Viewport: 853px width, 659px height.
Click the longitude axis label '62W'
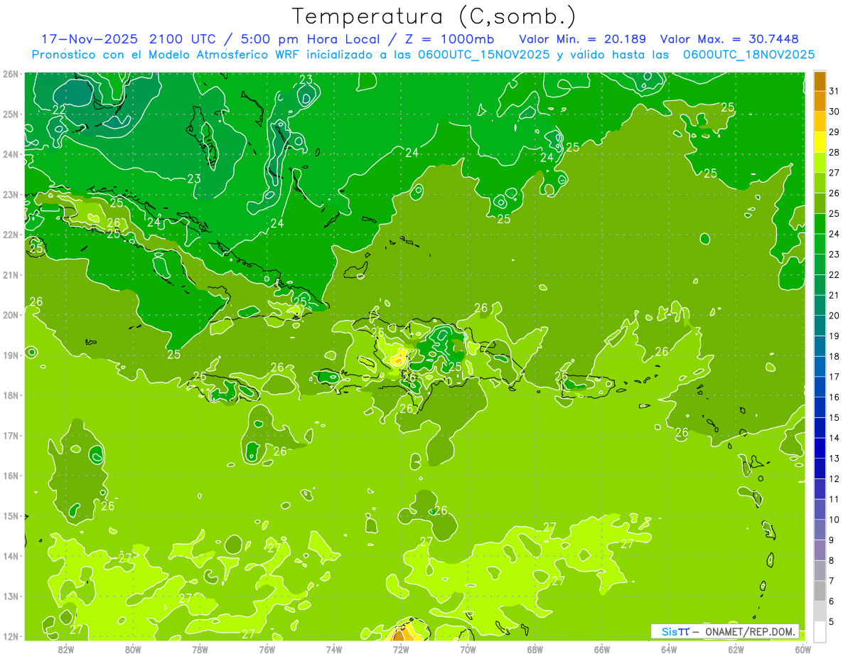pos(736,649)
